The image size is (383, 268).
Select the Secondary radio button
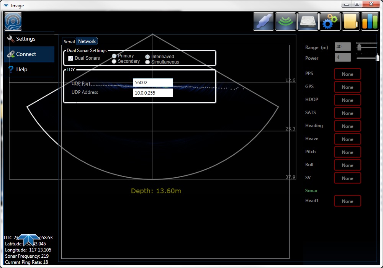(x=114, y=61)
